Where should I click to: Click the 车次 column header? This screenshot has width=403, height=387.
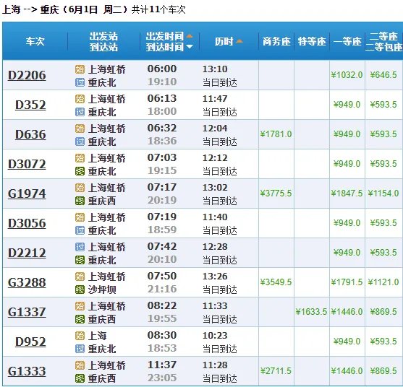point(35,41)
